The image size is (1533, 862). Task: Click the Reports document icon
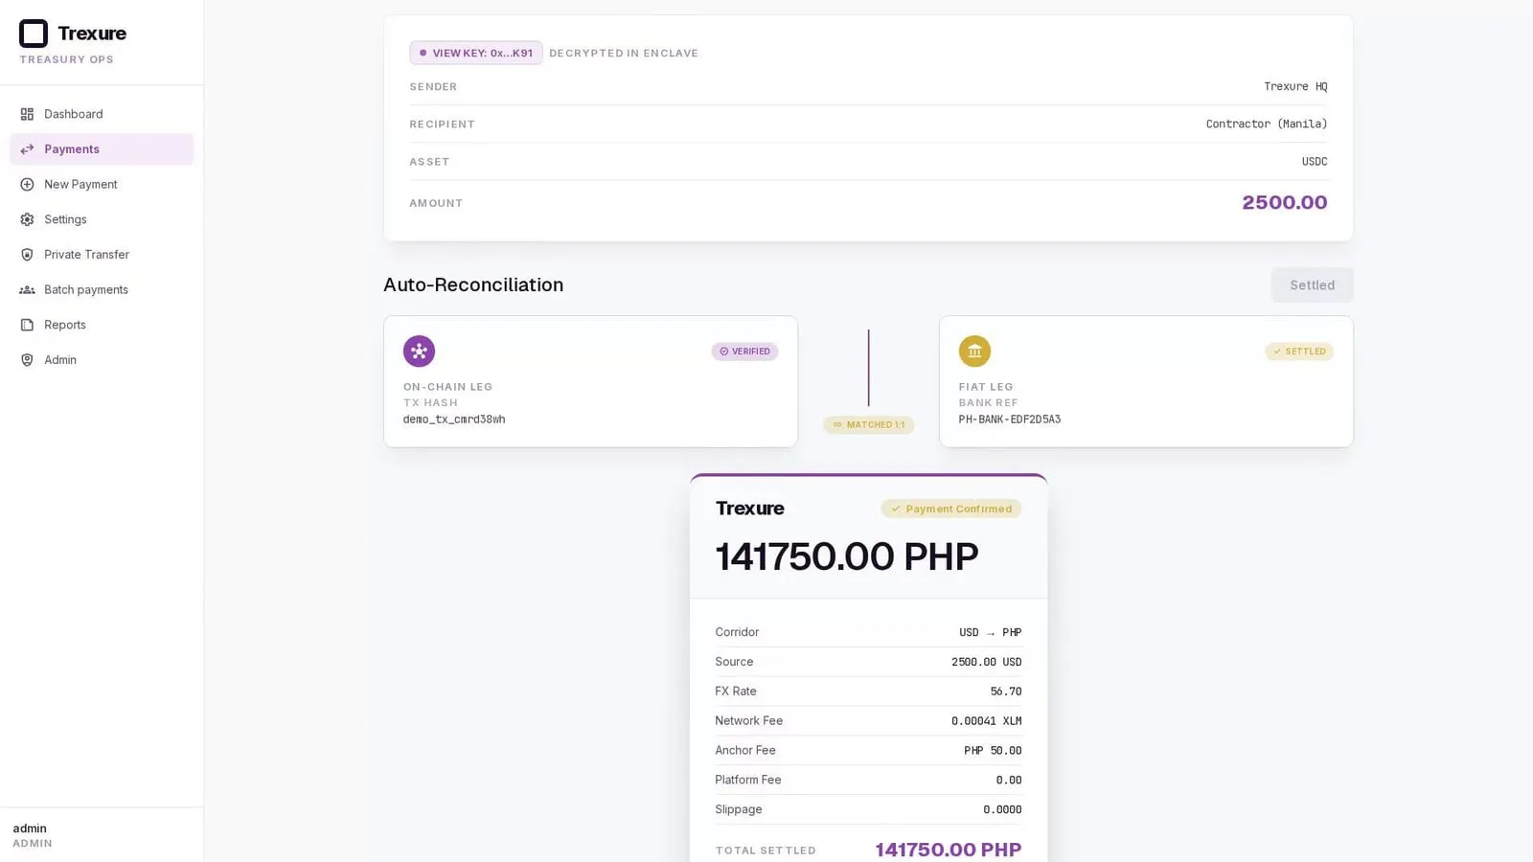pos(27,325)
